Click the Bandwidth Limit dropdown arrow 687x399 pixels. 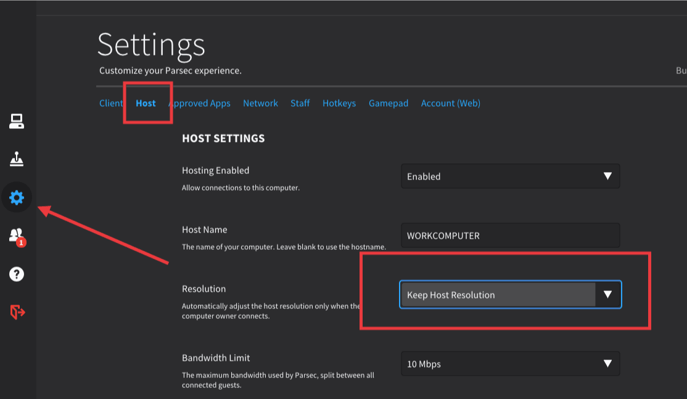[607, 364]
